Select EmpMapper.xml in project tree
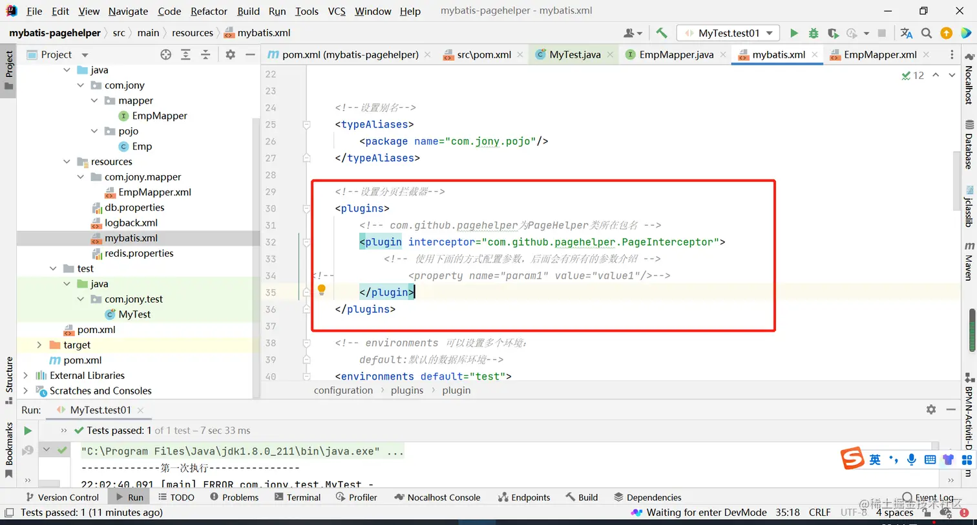The height and width of the screenshot is (525, 977). (155, 192)
